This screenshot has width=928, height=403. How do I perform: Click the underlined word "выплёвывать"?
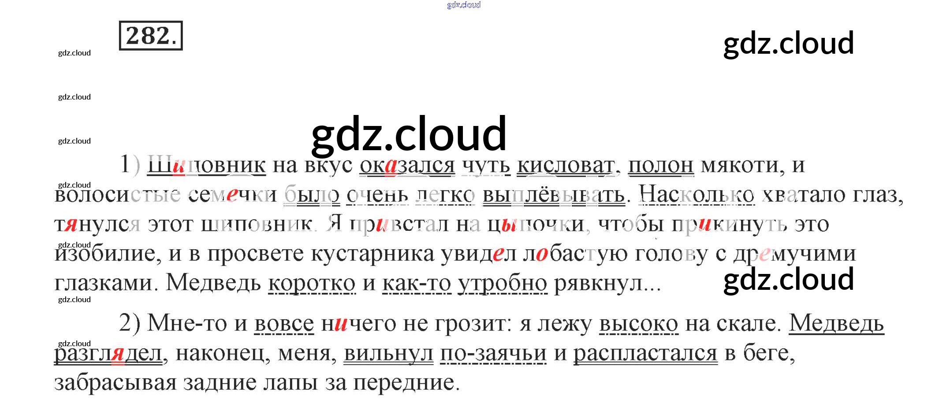pos(553,195)
